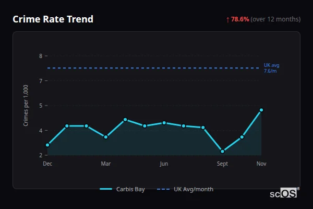This screenshot has height=209, width=313.
Task: Click the 'Mar' x-axis label
Action: [106, 164]
